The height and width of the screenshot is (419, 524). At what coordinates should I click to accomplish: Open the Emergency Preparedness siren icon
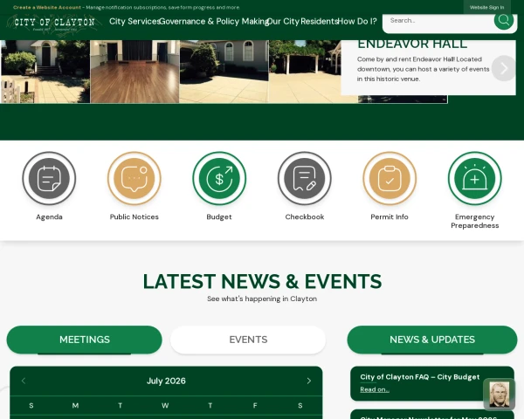[x=474, y=178]
